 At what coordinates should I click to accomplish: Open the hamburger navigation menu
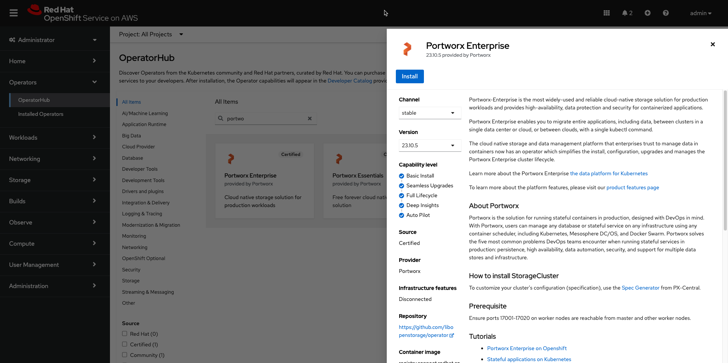[x=14, y=12]
